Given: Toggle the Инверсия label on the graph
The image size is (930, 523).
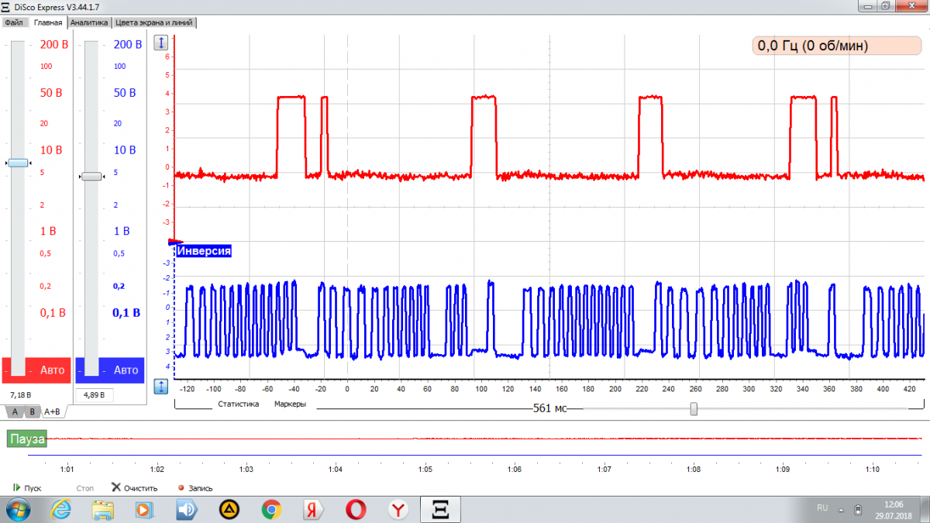Looking at the screenshot, I should pos(205,251).
